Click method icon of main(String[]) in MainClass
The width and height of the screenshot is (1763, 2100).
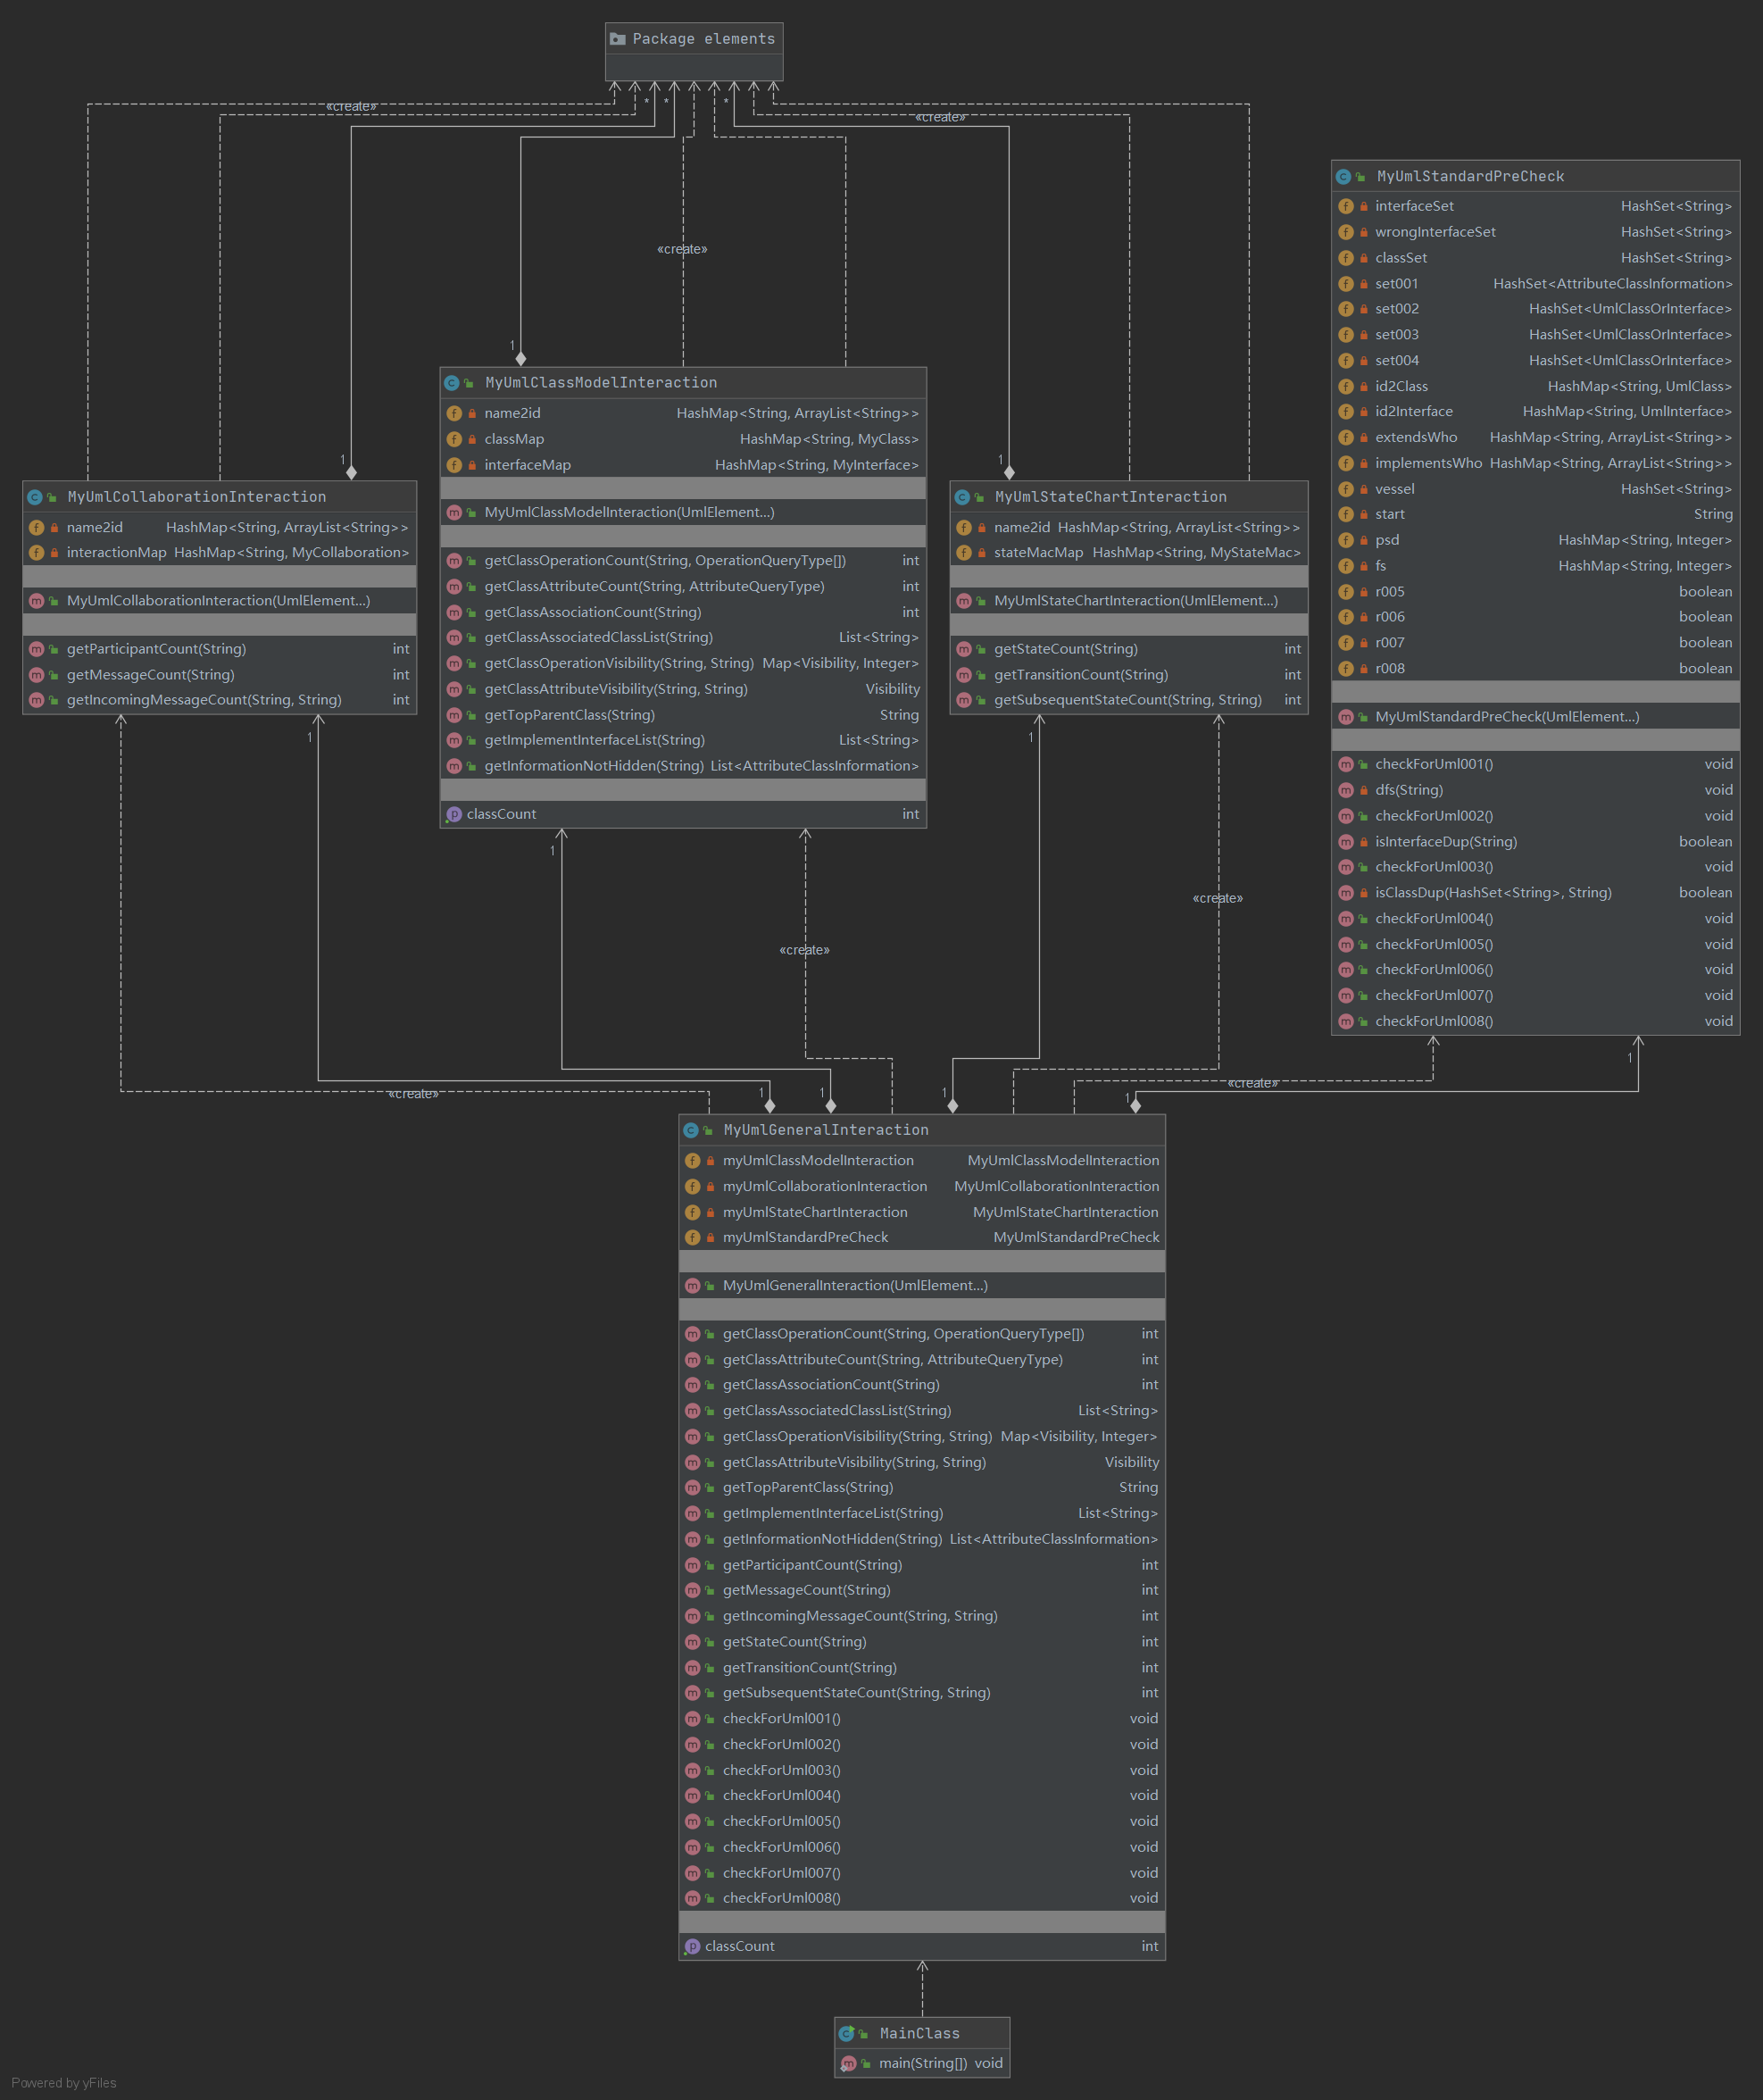tap(848, 2063)
